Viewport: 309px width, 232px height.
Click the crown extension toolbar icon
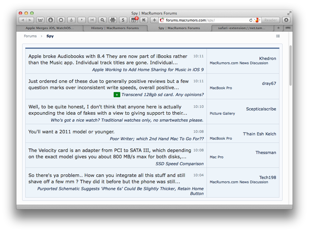(x=40, y=20)
